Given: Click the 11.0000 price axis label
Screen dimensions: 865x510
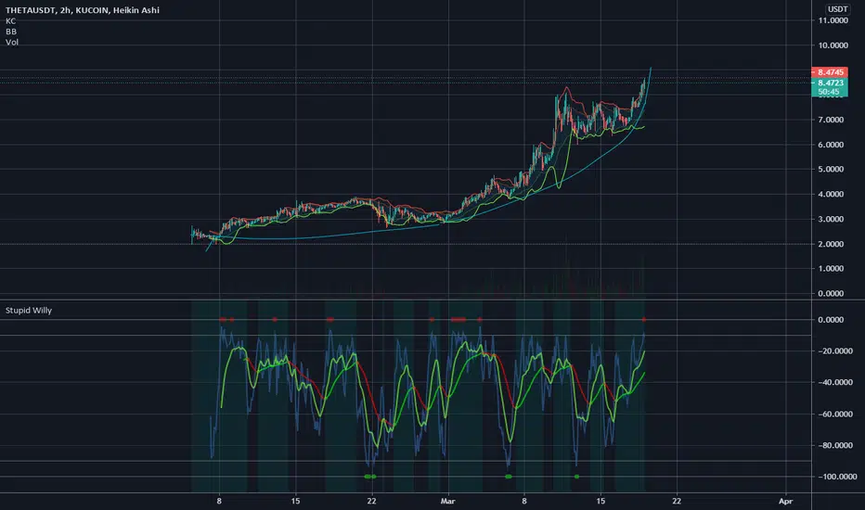Looking at the screenshot, I should click(x=833, y=20).
